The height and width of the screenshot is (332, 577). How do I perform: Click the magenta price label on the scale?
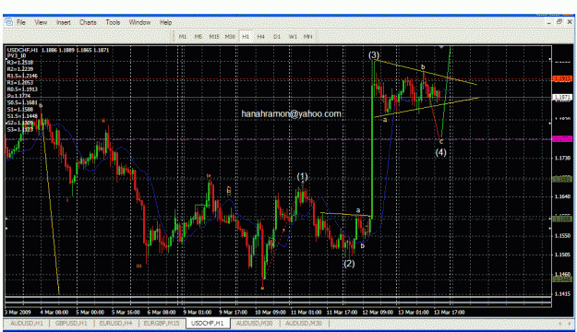(562, 139)
